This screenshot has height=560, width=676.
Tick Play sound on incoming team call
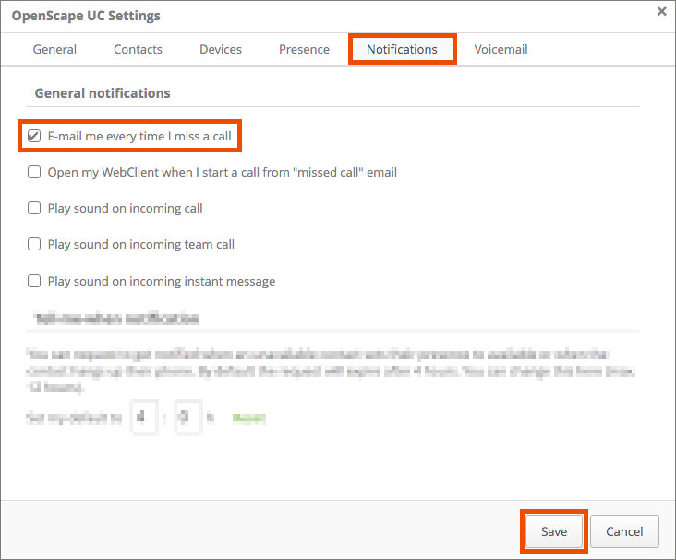pyautogui.click(x=34, y=244)
